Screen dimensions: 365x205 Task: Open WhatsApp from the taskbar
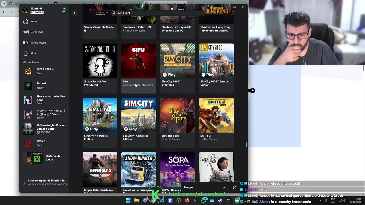pos(203,200)
